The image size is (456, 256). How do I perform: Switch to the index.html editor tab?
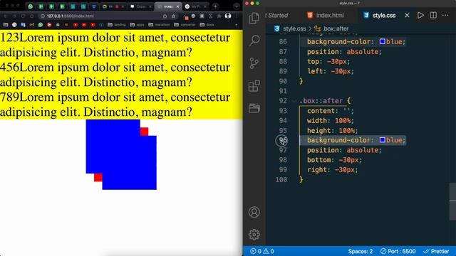click(326, 15)
